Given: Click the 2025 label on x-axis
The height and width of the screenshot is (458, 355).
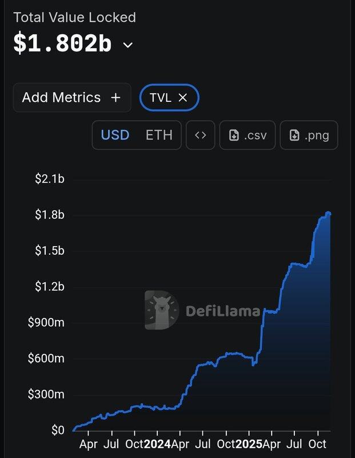Looking at the screenshot, I should point(248,444).
